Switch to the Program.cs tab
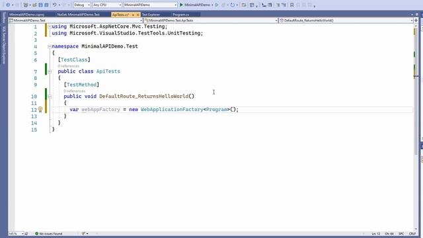The image size is (423, 238). pos(180,15)
